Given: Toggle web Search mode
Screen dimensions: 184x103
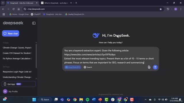Looking at the screenshot, I should (88, 67).
